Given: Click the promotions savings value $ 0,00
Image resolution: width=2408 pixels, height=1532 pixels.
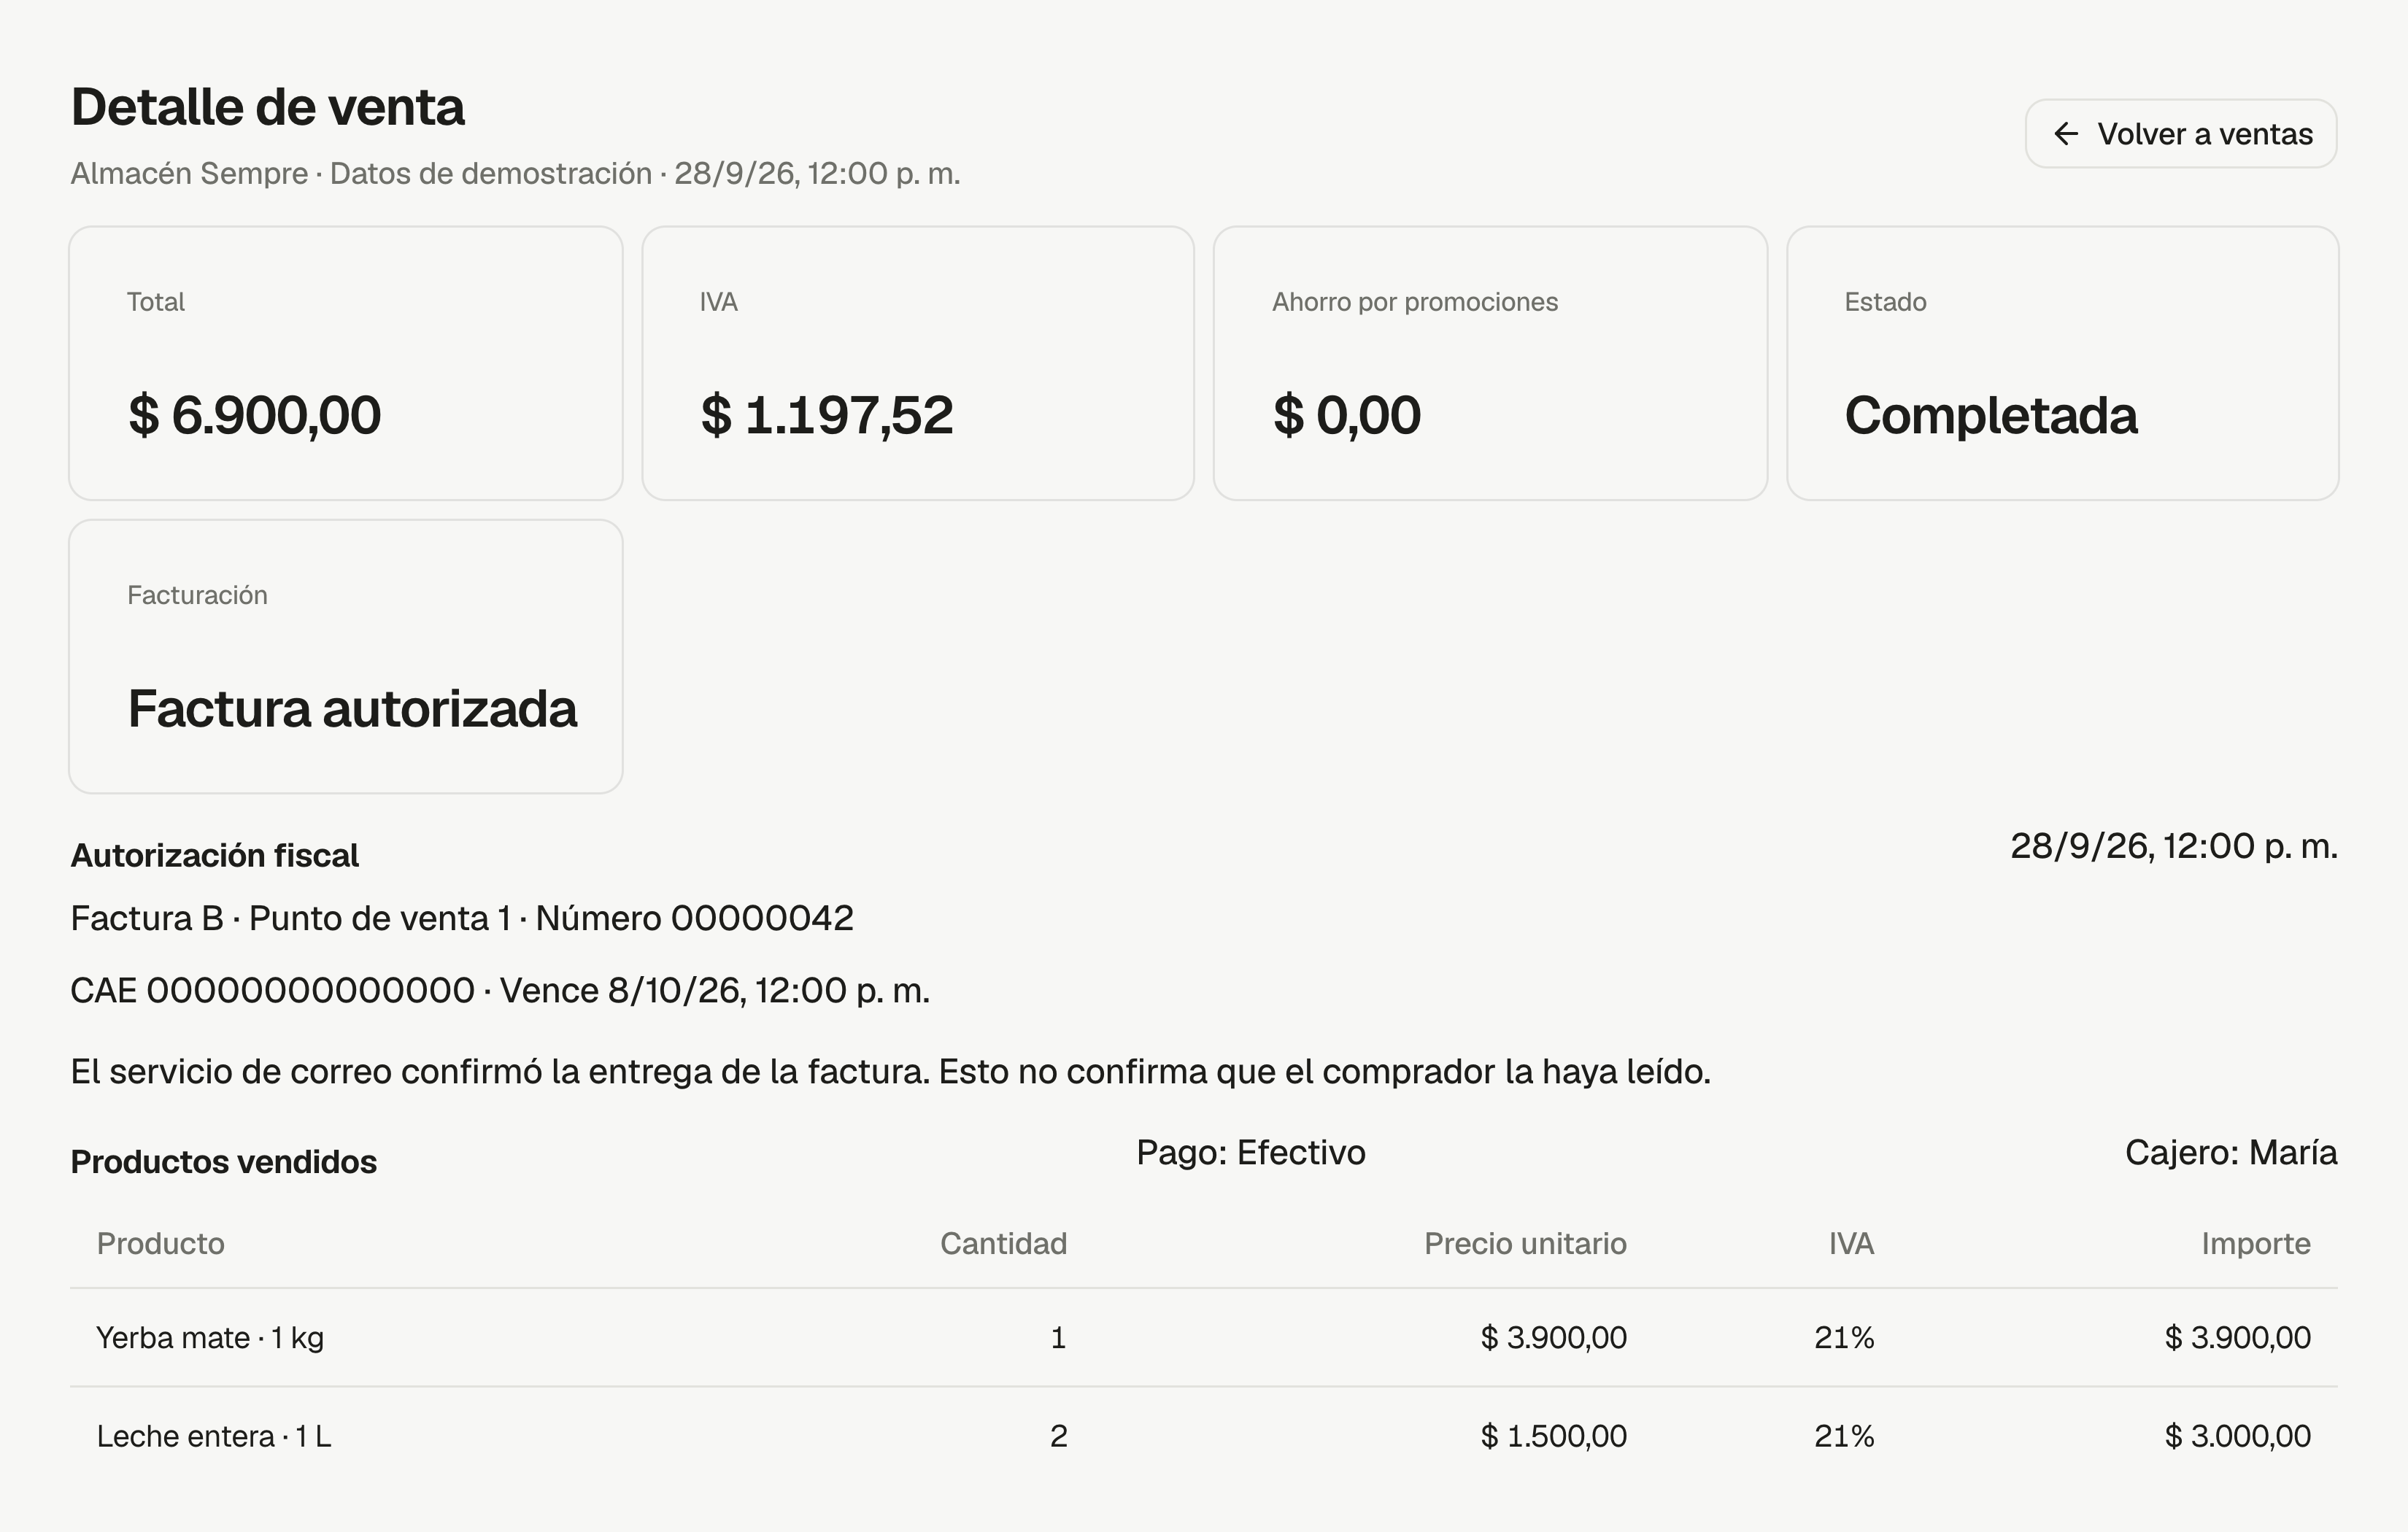Looking at the screenshot, I should click(x=1346, y=415).
